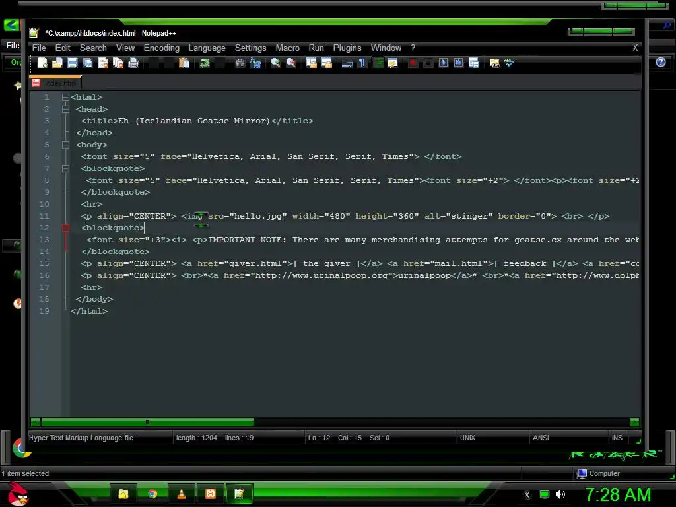The width and height of the screenshot is (676, 507).
Task: Print the document using the Print icon
Action: 133,63
